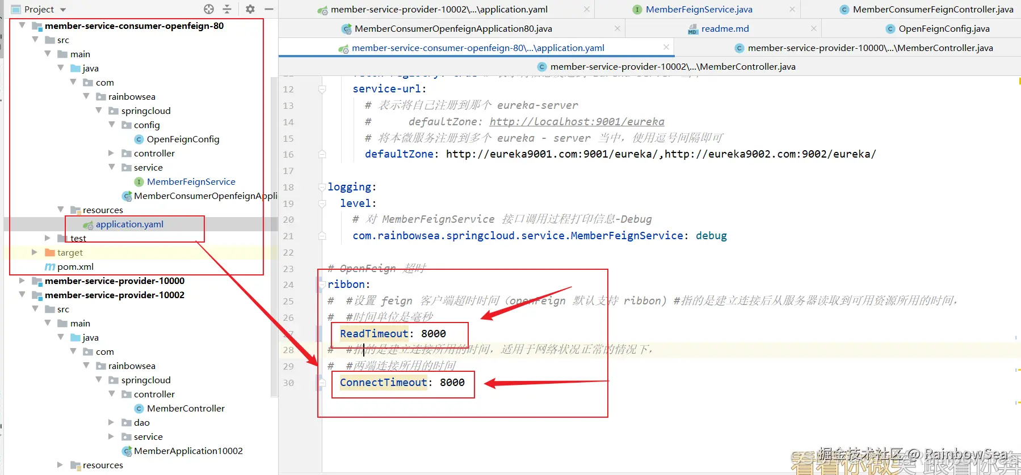The width and height of the screenshot is (1021, 475).
Task: Switch to provider-10000 MemberController.java tab
Action: tap(870, 48)
